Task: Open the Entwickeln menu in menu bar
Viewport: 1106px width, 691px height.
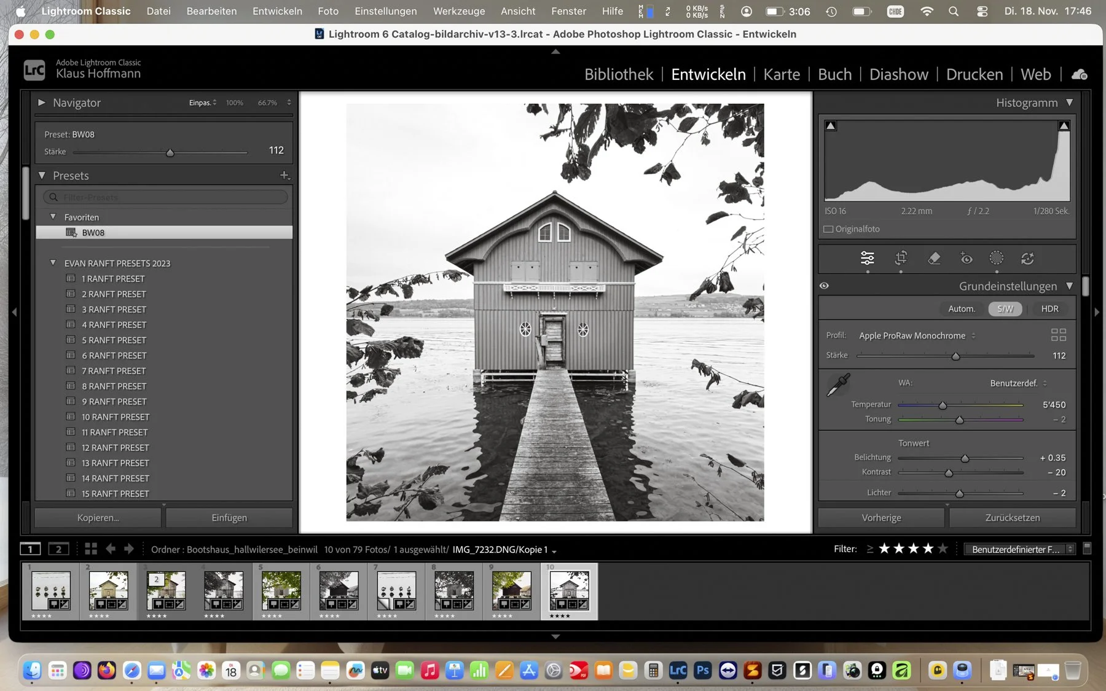Action: [277, 11]
